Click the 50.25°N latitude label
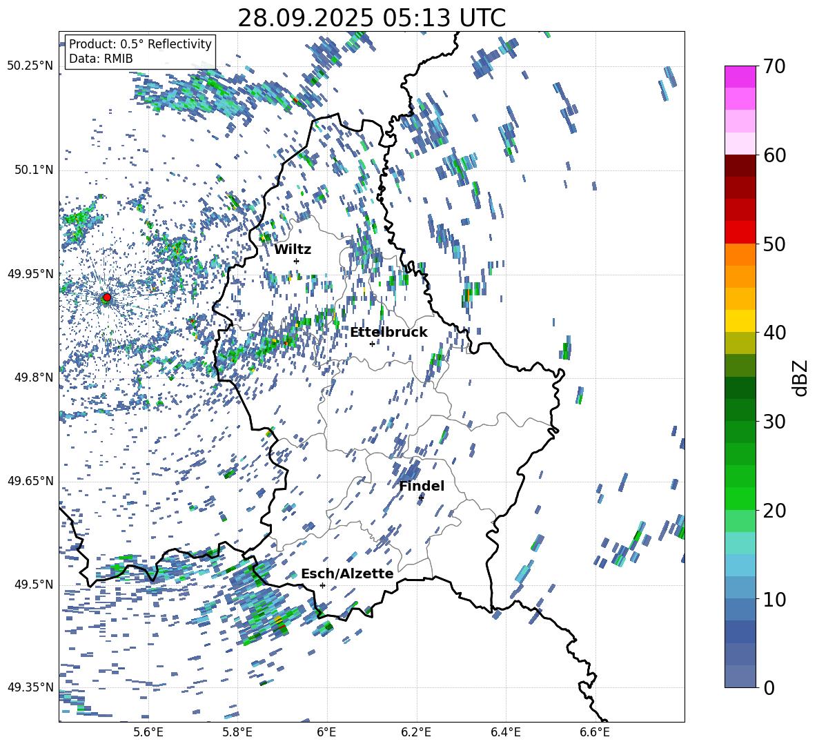Image resolution: width=817 pixels, height=746 pixels. [x=30, y=66]
